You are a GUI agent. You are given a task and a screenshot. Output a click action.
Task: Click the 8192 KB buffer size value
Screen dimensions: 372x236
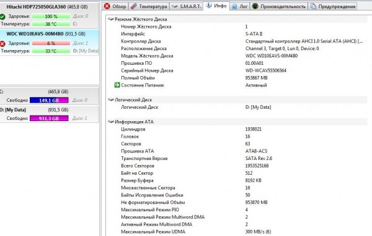(253, 180)
